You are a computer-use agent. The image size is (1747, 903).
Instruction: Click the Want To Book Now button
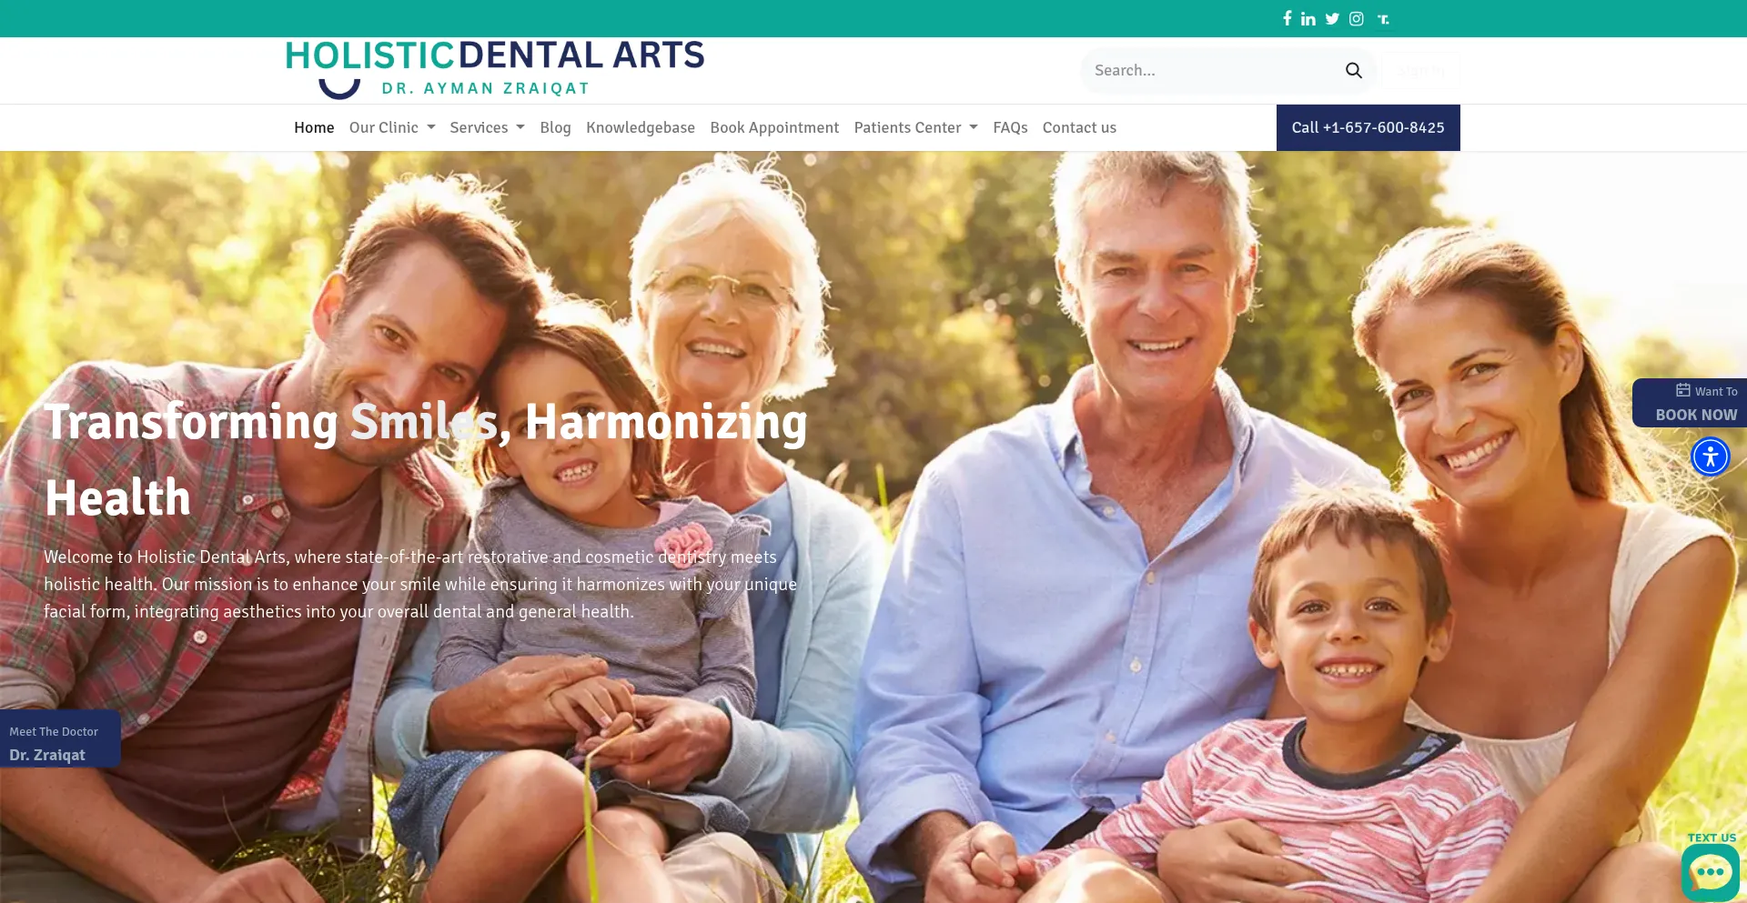click(1691, 403)
